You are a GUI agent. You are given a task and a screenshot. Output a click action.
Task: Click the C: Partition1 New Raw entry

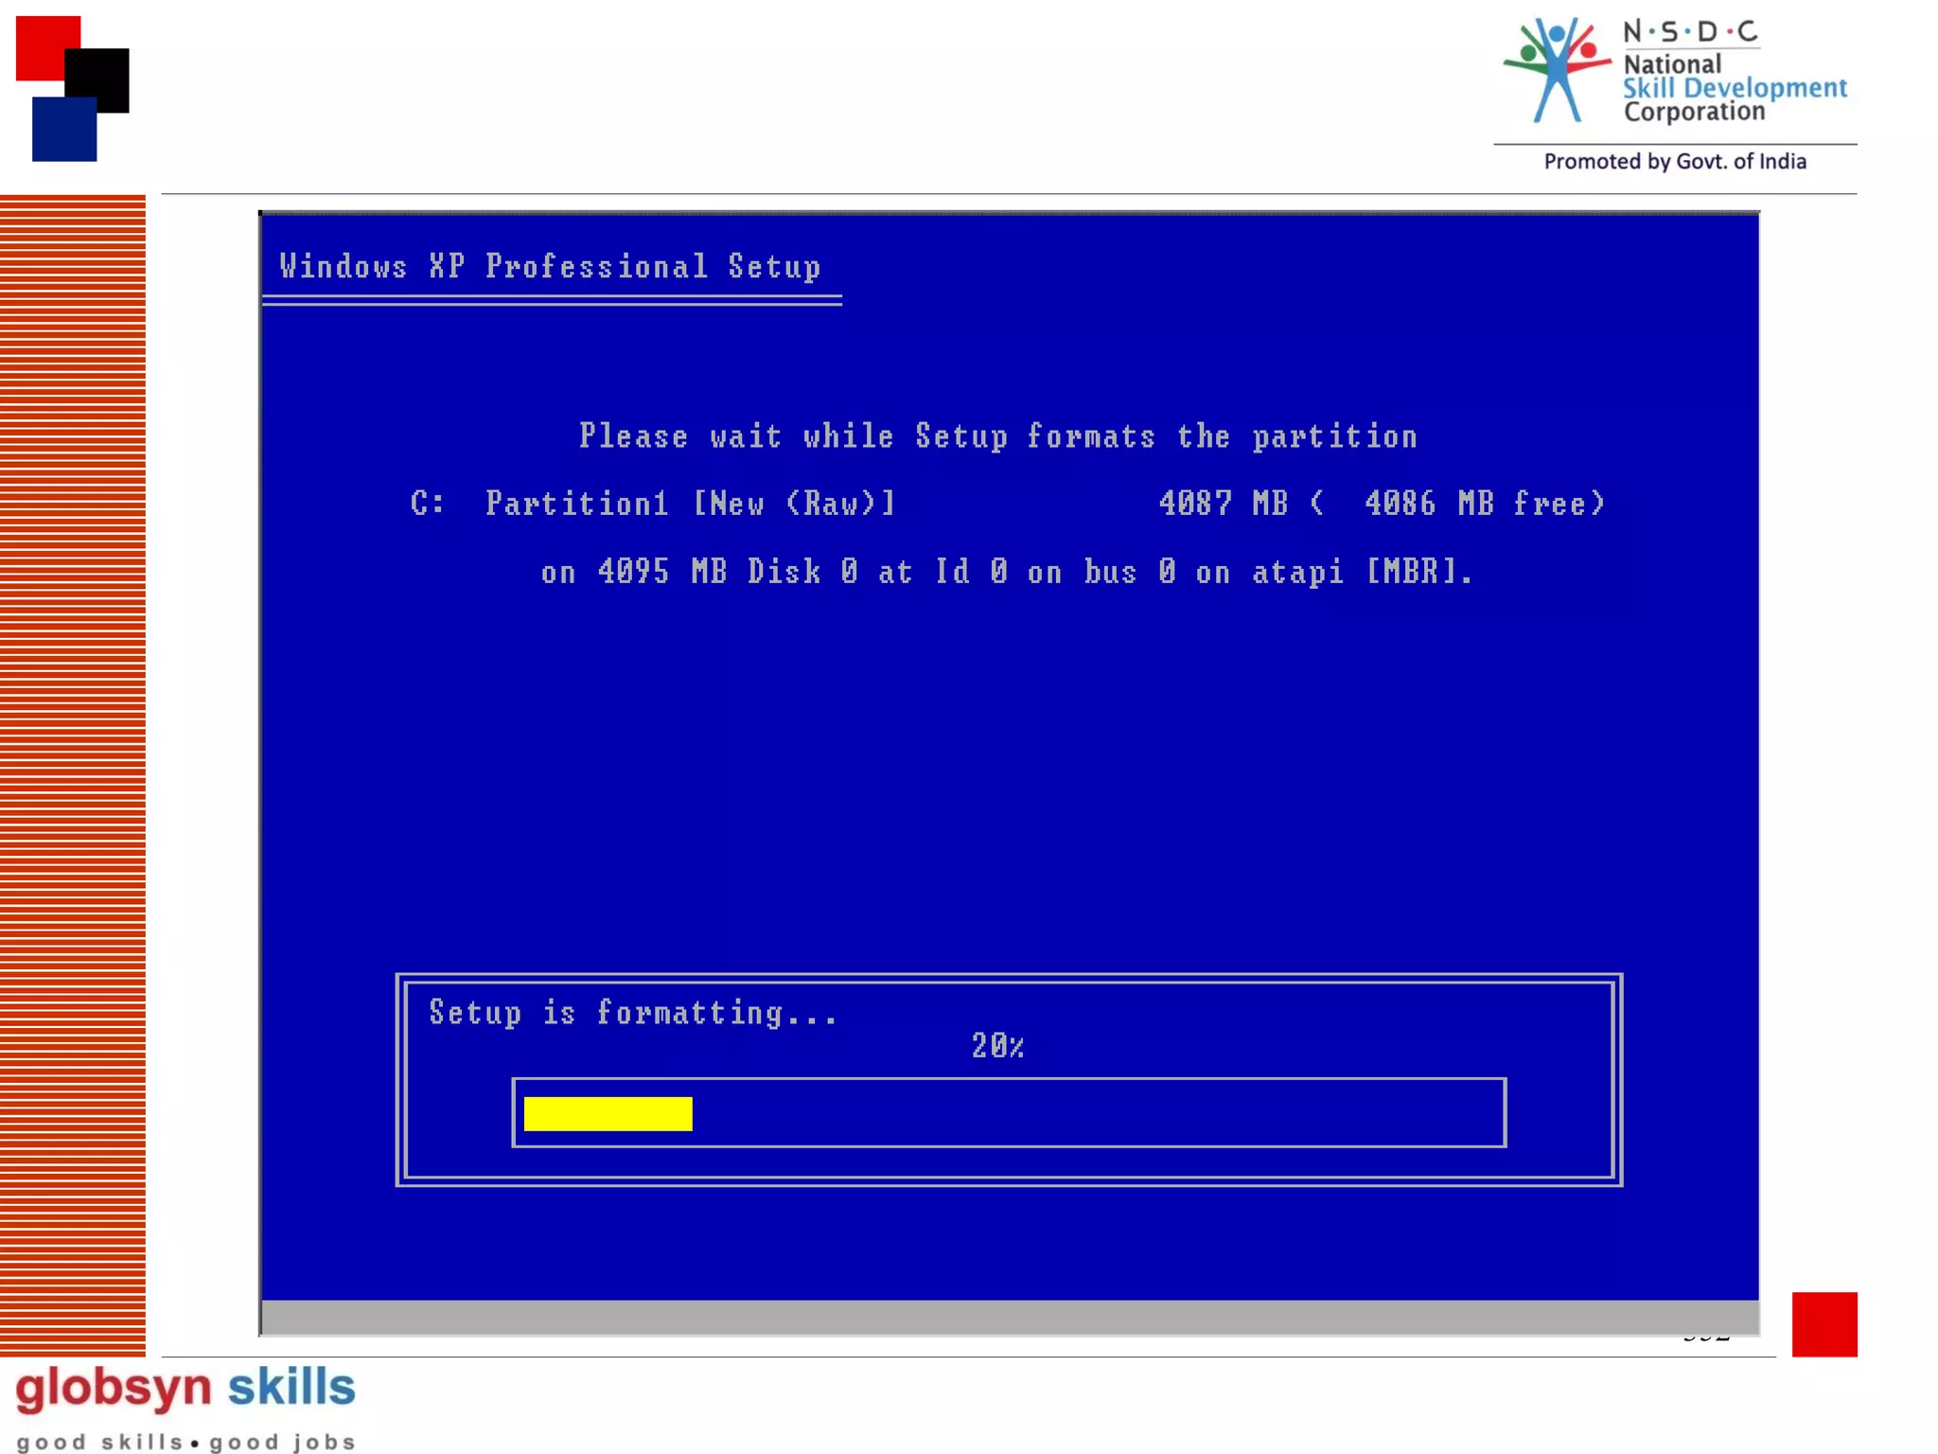click(653, 504)
